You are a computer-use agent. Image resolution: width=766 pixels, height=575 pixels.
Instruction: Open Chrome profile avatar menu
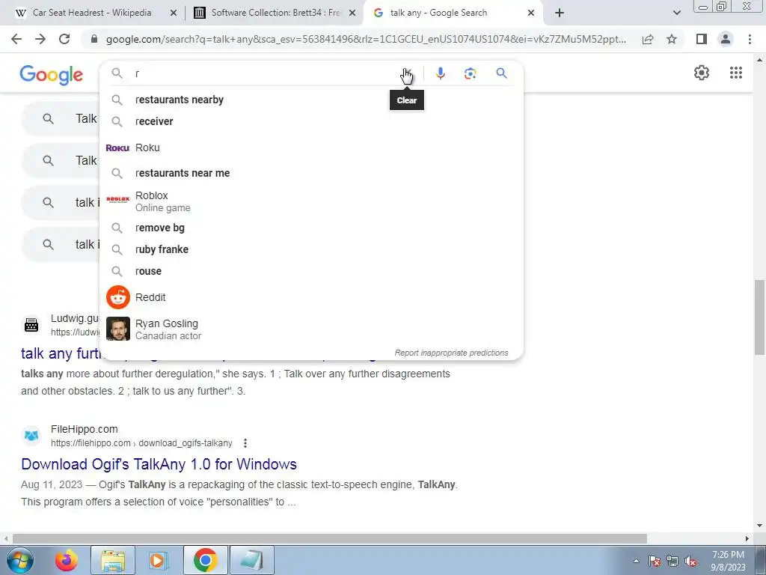pos(726,39)
